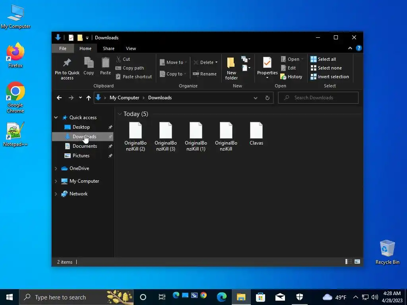Open the Easy access dropdown icon
Screen dimensions: 407x305
[246, 68]
